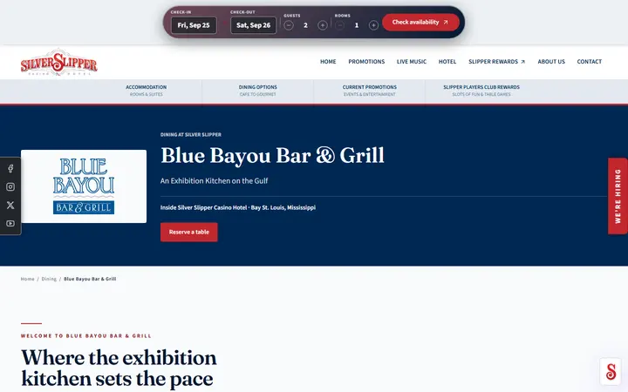This screenshot has height=392, width=628.
Task: Click the Reserve a table button
Action: click(189, 232)
